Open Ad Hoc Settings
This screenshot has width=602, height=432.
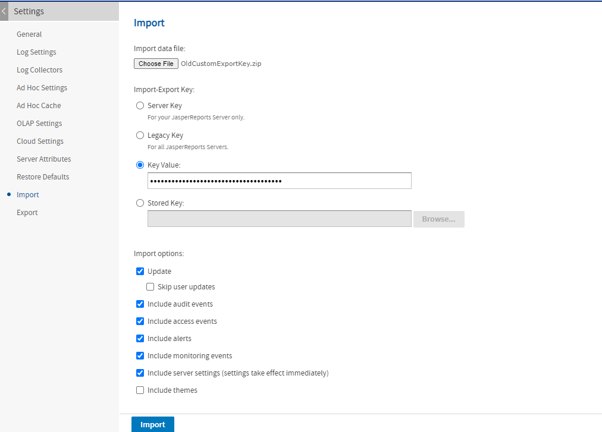click(42, 88)
